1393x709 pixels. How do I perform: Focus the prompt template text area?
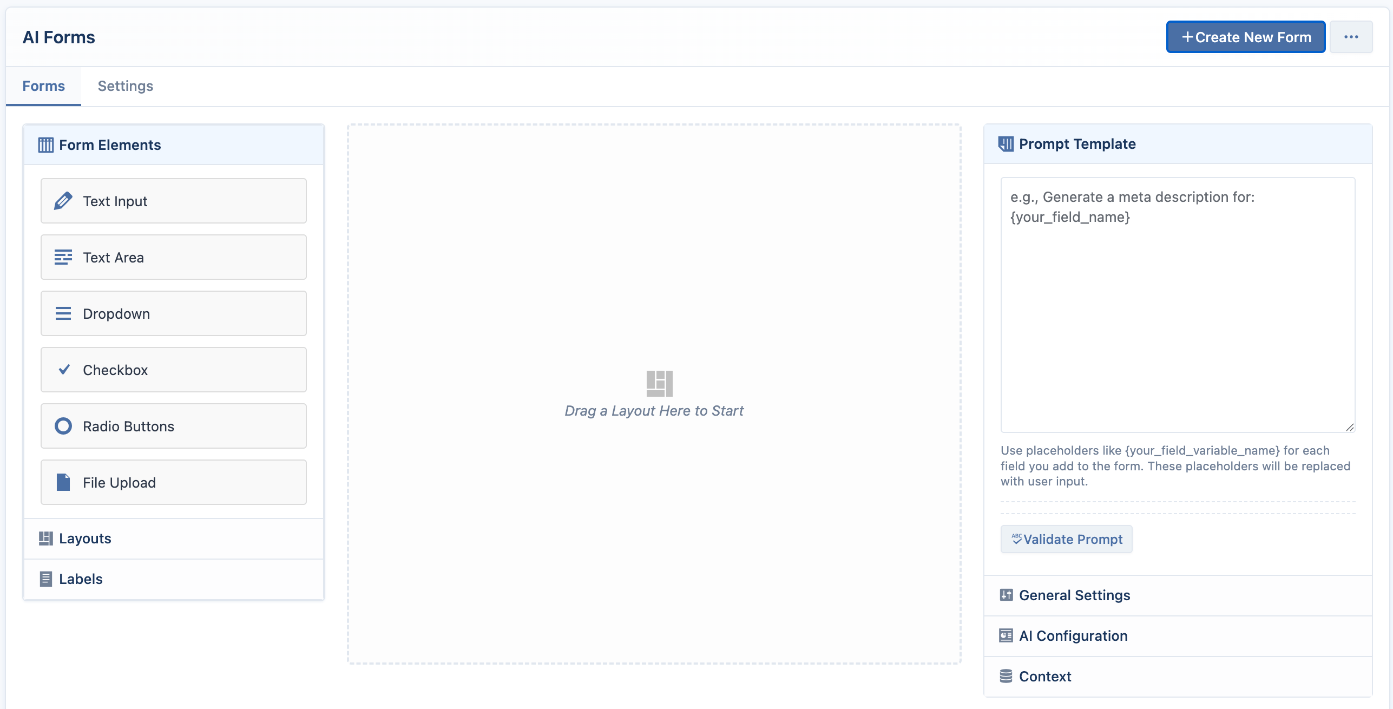coord(1178,305)
